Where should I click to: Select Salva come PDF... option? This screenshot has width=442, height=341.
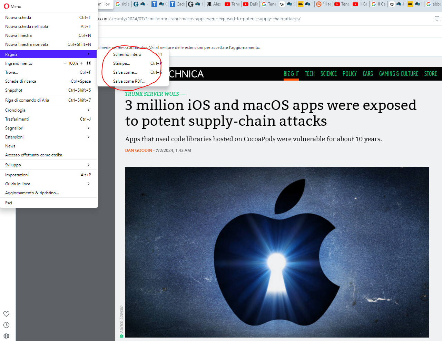click(x=133, y=81)
